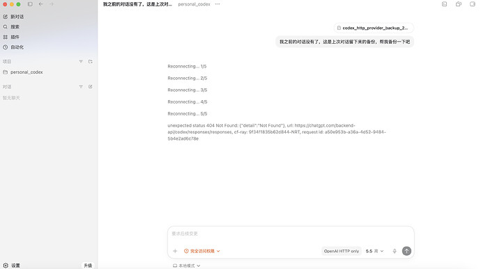Screen dimensions: 481x269
Task: Click the 'Reconnecting... 3/5' line
Action: [188, 90]
